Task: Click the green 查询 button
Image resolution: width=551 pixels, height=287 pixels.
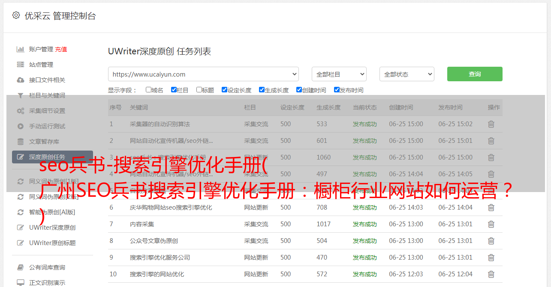Action: point(474,74)
